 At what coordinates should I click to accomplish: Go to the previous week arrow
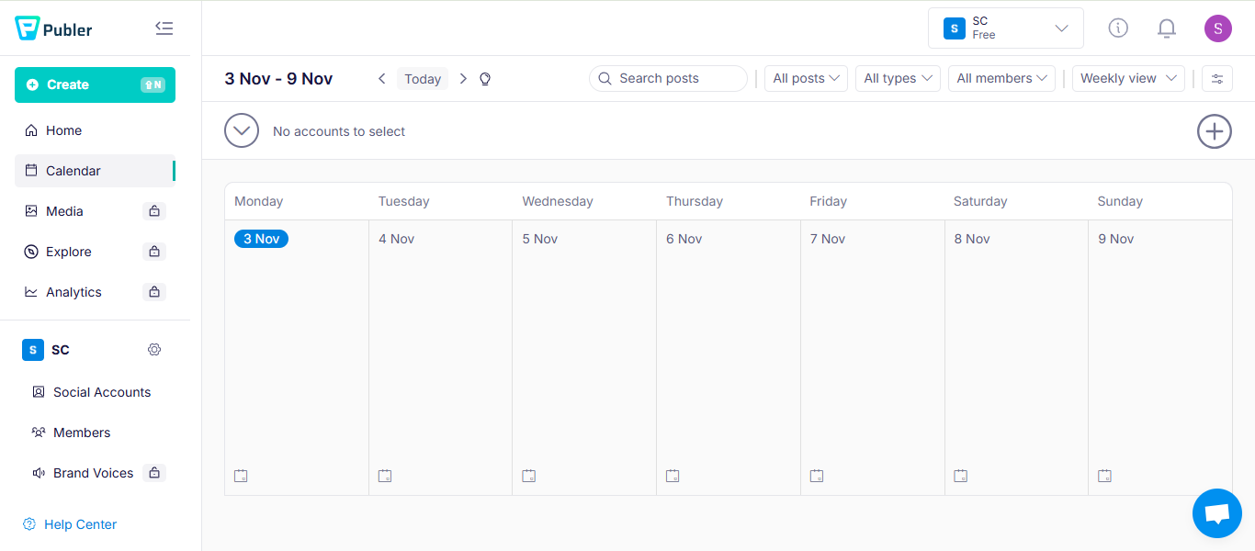click(x=382, y=79)
